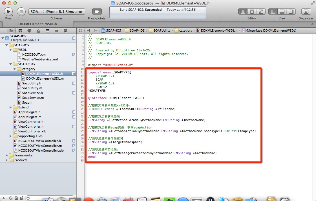Open SOAPUtility breadcrumb segment
This screenshot has width=316, height=201.
(160, 30)
